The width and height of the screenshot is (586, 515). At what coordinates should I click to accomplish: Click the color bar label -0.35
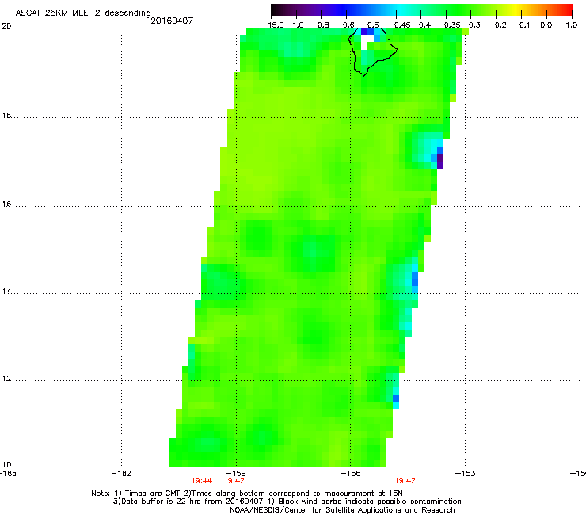[x=450, y=25]
